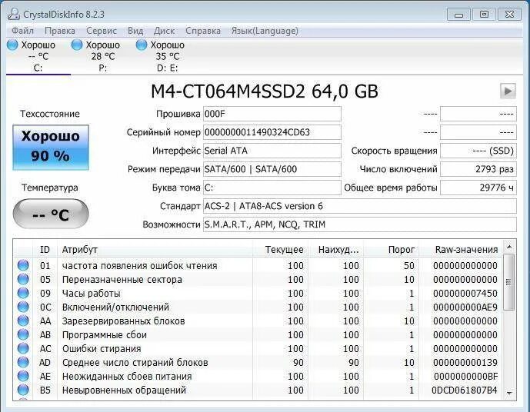Screen dimensions: 530x412
Task: Click the Интерфейс field Serial ATA
Action: click(x=272, y=151)
